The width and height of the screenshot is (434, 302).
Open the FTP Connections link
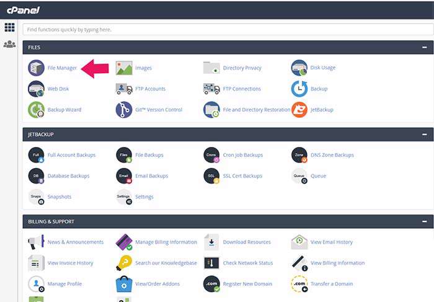pyautogui.click(x=242, y=89)
